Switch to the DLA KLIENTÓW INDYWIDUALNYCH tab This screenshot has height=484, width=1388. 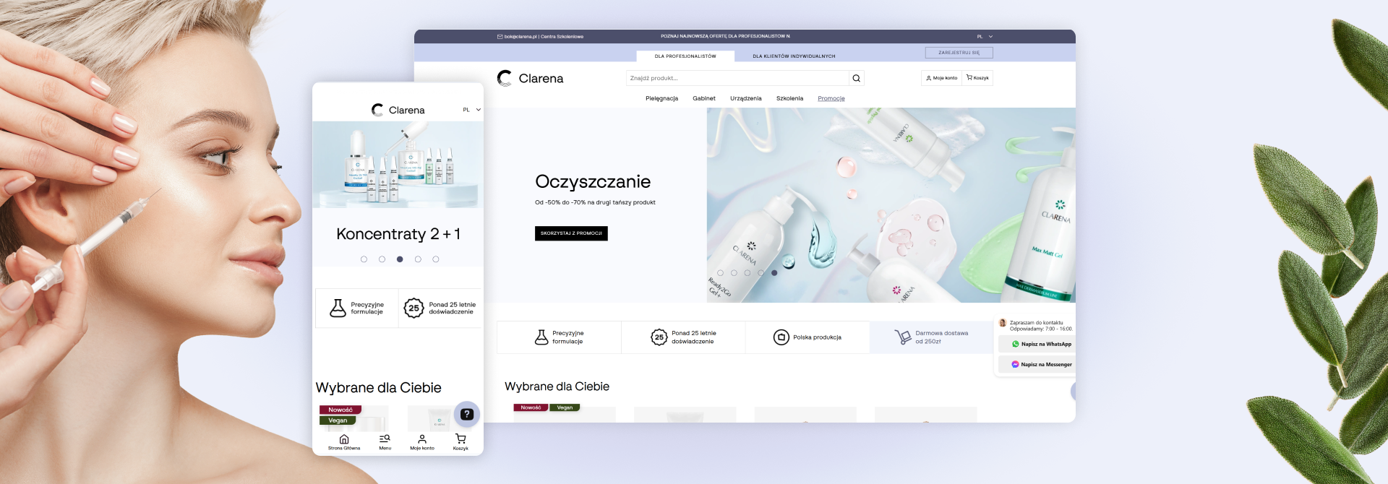pyautogui.click(x=794, y=56)
